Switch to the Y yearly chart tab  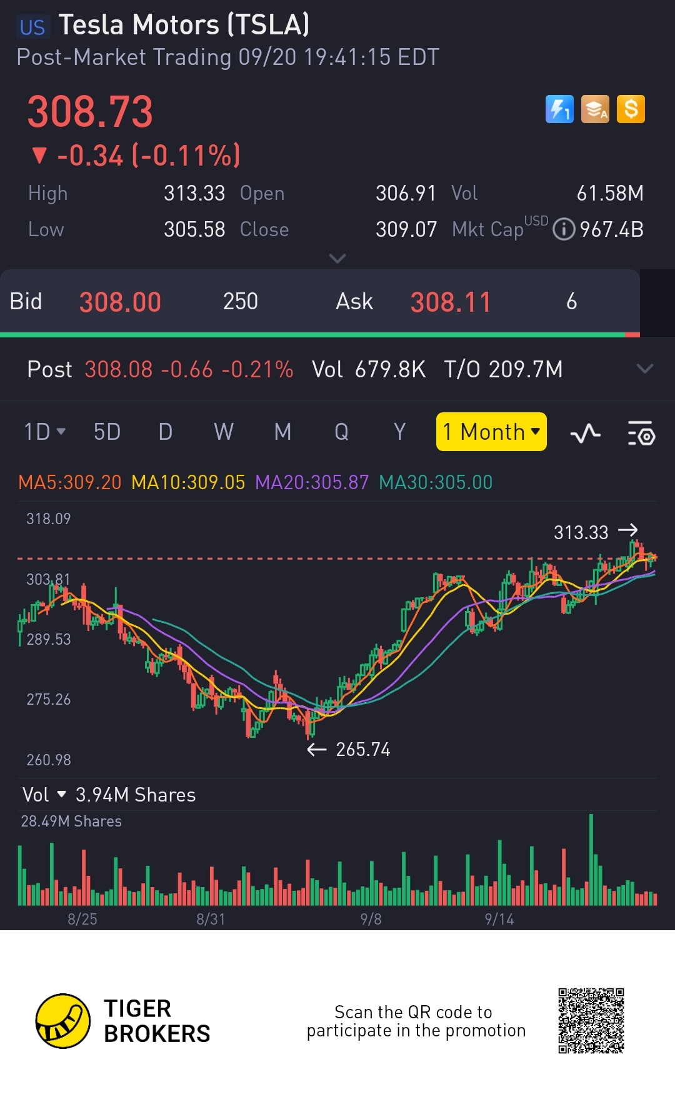(x=400, y=432)
